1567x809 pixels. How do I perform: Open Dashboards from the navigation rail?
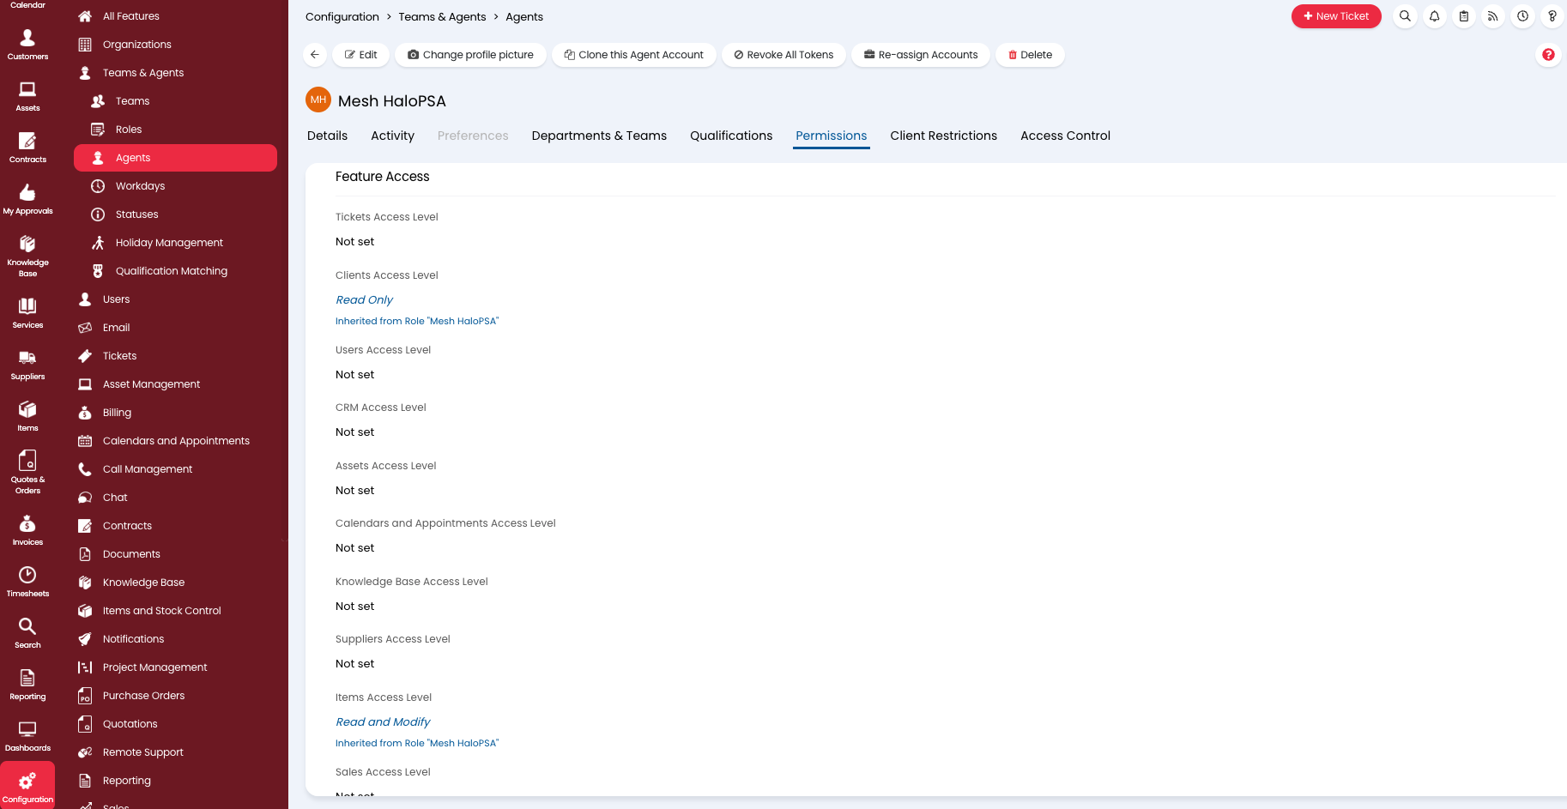click(27, 736)
